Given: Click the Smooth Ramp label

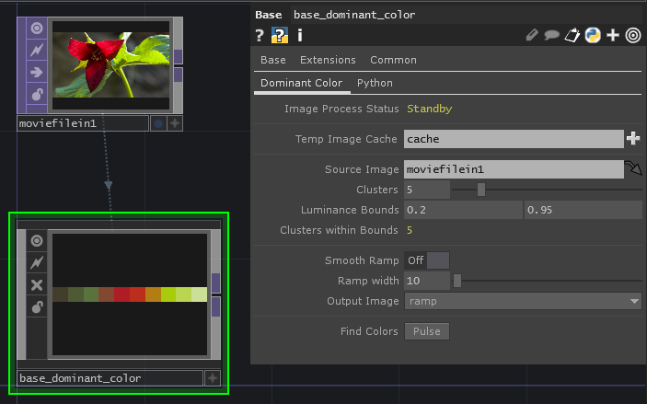Looking at the screenshot, I should click(362, 260).
